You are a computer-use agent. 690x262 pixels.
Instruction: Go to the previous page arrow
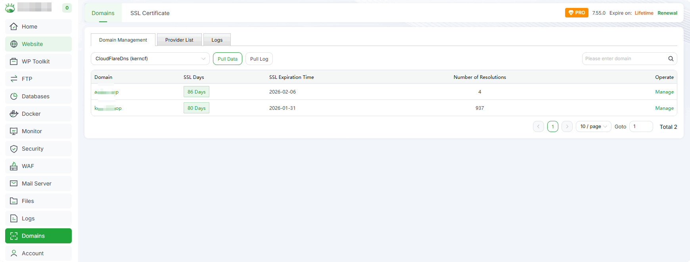[x=538, y=126]
